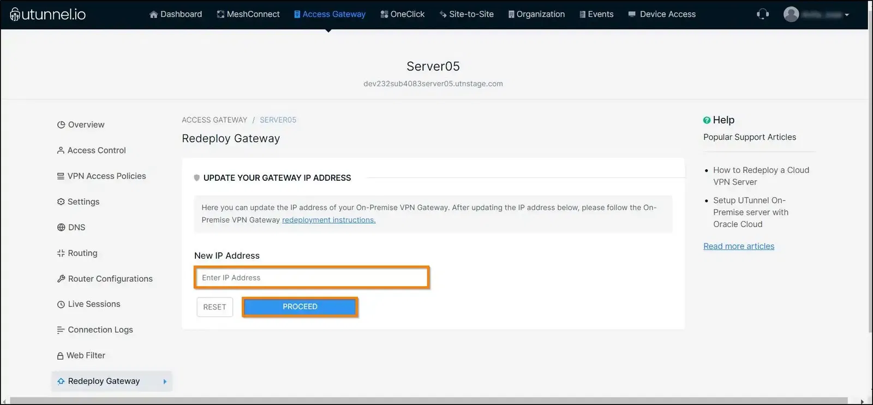
Task: Click the Events list icon
Action: click(582, 14)
